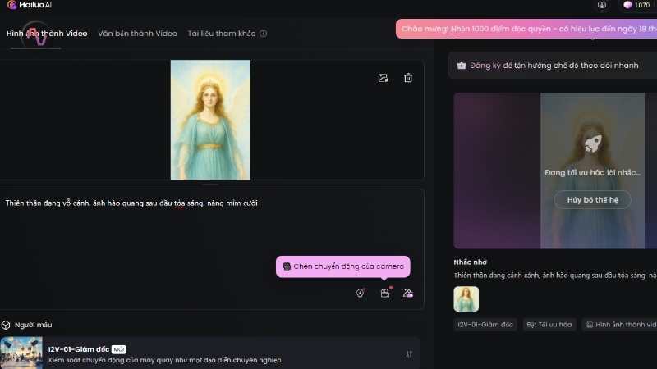Click the MỚI badge on model name
The height and width of the screenshot is (369, 657).
tap(118, 349)
